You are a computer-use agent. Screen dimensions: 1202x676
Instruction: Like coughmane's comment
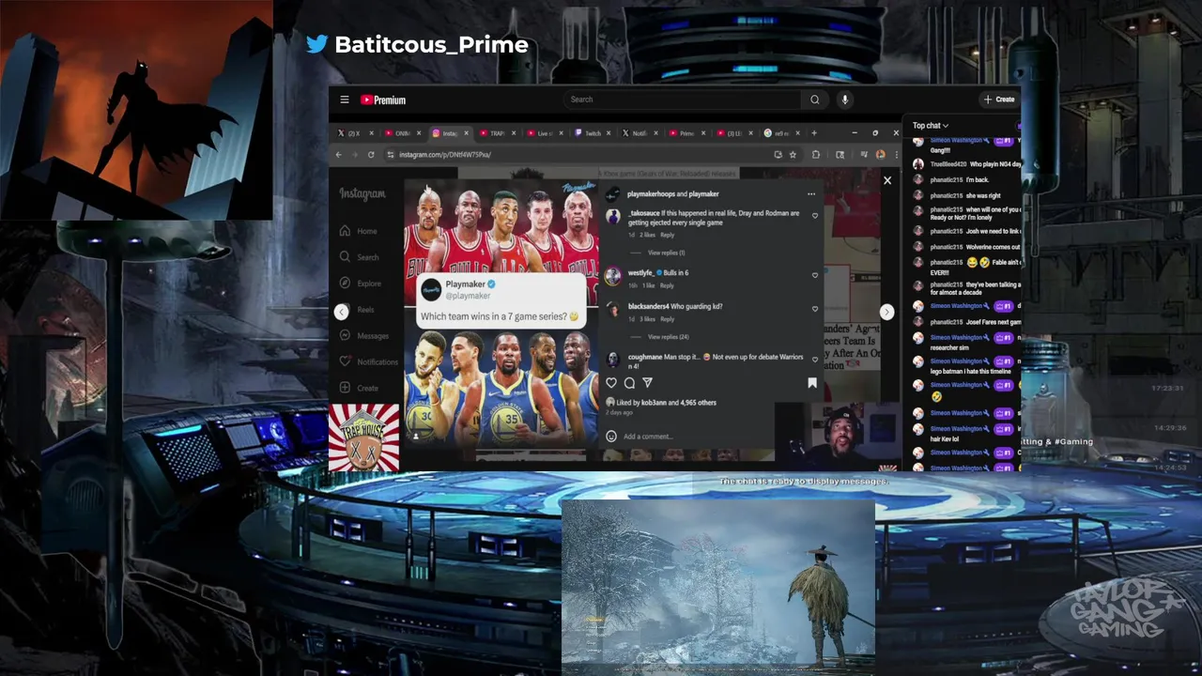[x=814, y=360]
